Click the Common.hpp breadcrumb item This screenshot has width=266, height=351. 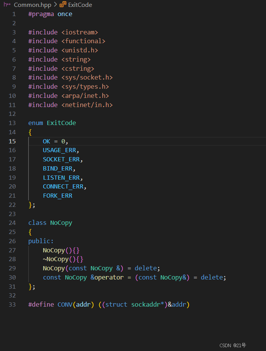click(32, 5)
